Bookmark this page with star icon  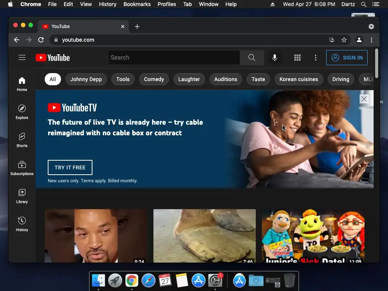[x=344, y=40]
